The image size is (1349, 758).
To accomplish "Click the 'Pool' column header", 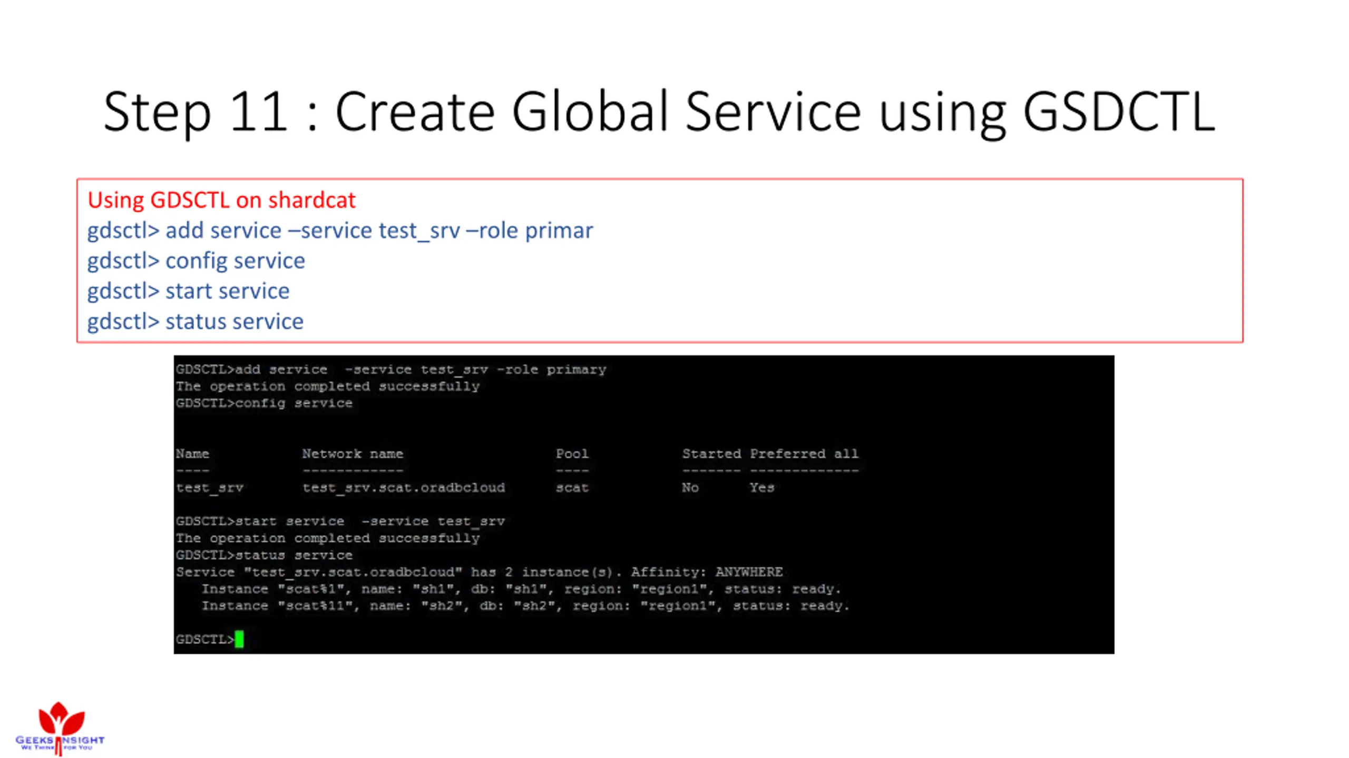I will (572, 454).
